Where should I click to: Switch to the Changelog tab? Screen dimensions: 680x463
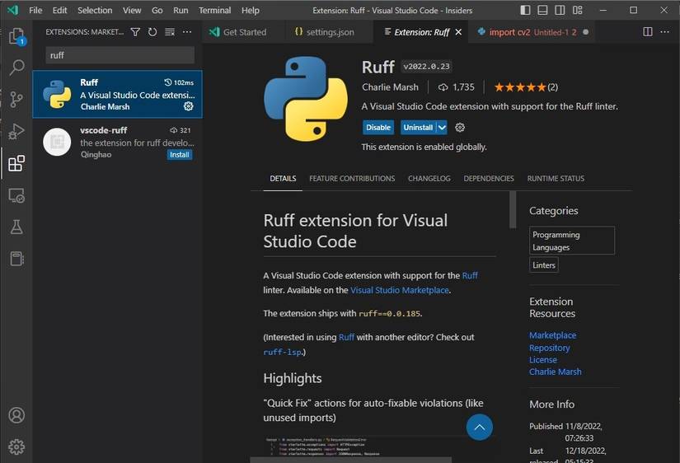coord(429,179)
